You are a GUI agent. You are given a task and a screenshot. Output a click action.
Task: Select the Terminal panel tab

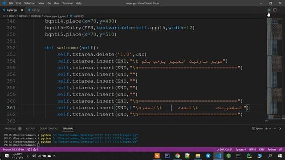pyautogui.click(x=68, y=128)
